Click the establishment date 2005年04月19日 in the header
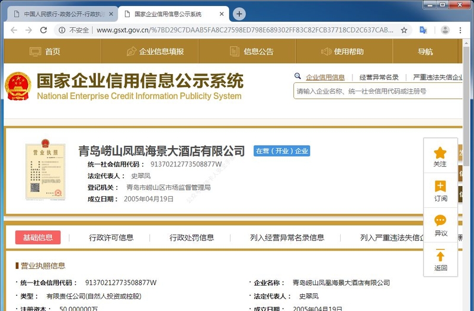This screenshot has width=474, height=311. 149,199
